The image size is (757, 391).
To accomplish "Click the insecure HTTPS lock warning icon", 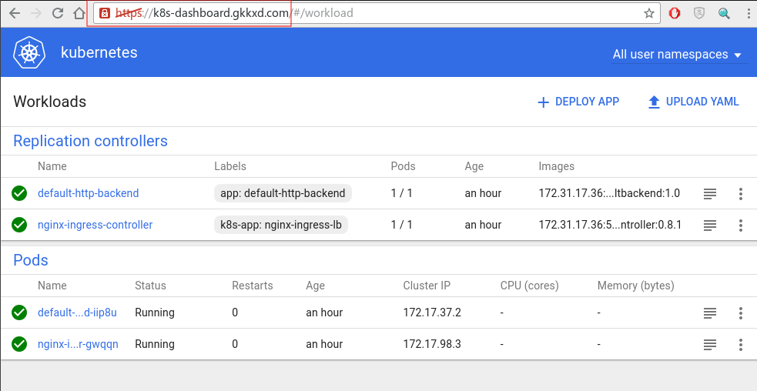I will (x=104, y=13).
